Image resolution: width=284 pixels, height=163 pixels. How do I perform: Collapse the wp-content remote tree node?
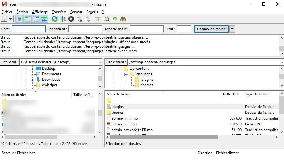(x=120, y=69)
